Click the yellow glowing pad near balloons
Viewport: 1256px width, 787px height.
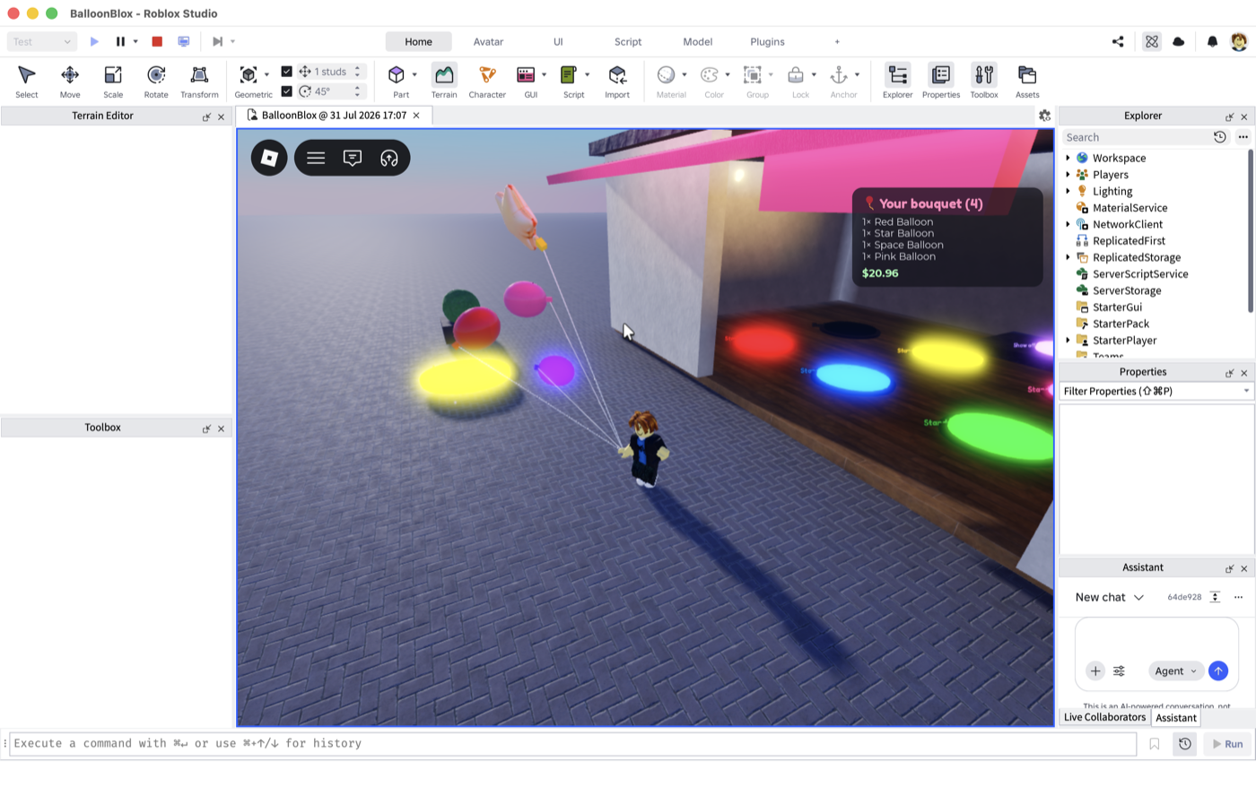coord(465,376)
